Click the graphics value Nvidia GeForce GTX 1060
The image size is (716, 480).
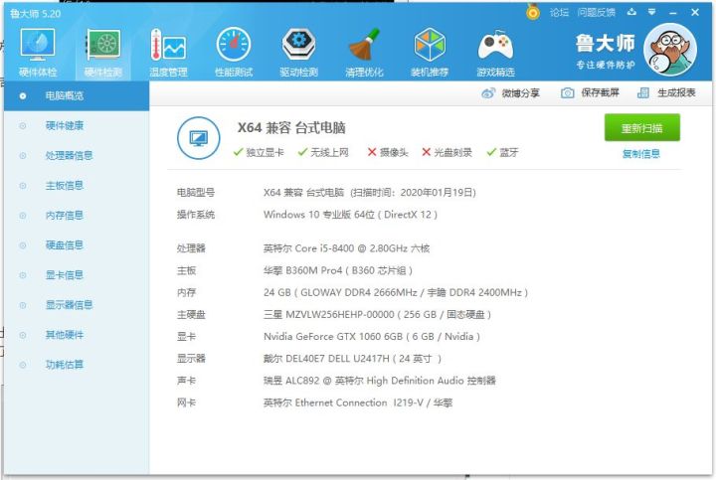372,337
